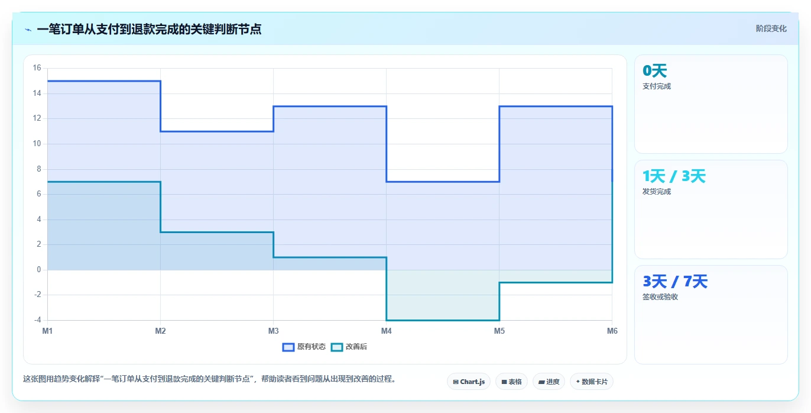811x413 pixels.
Task: Click the 支付完成 card label
Action: click(657, 86)
